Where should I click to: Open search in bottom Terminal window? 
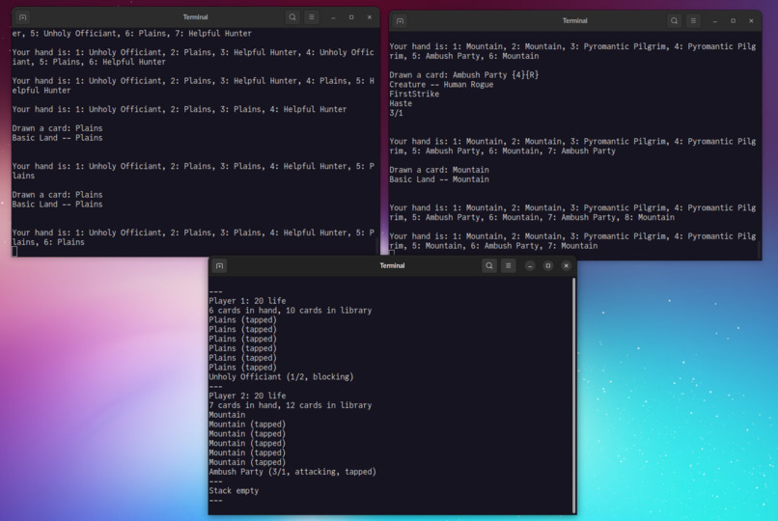[489, 265]
